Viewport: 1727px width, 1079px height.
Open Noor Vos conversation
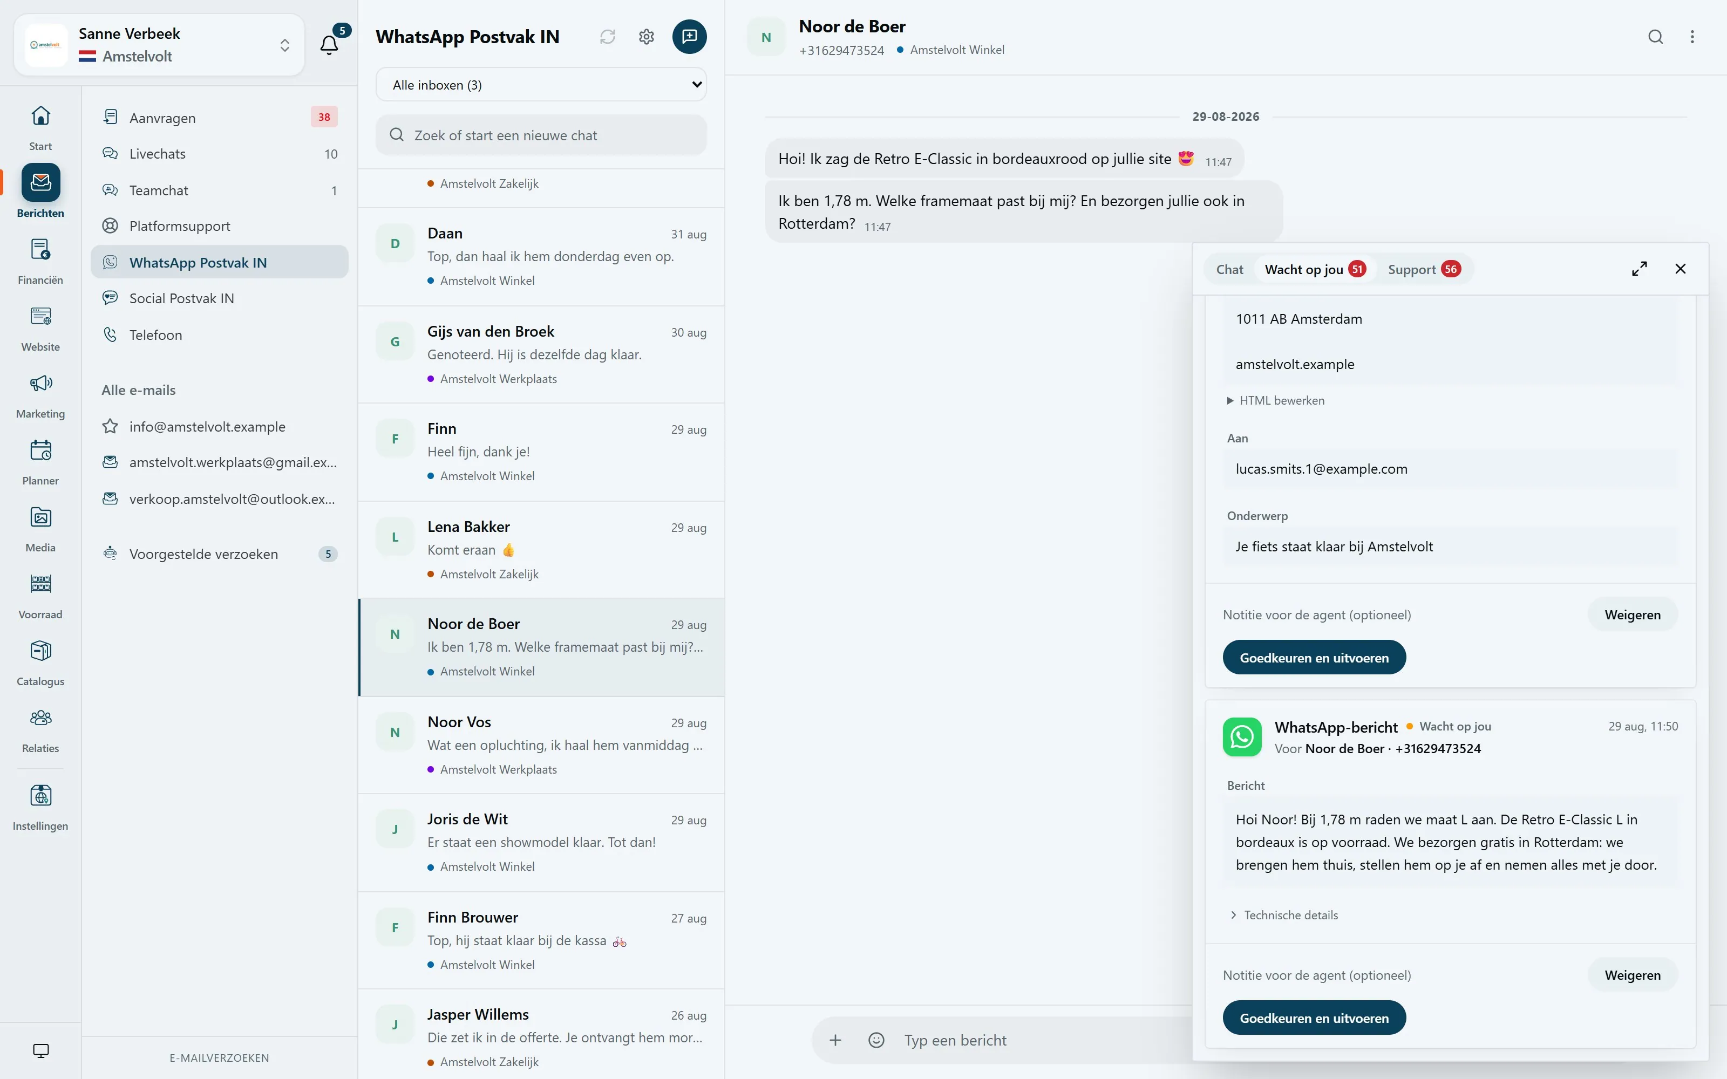(x=541, y=745)
